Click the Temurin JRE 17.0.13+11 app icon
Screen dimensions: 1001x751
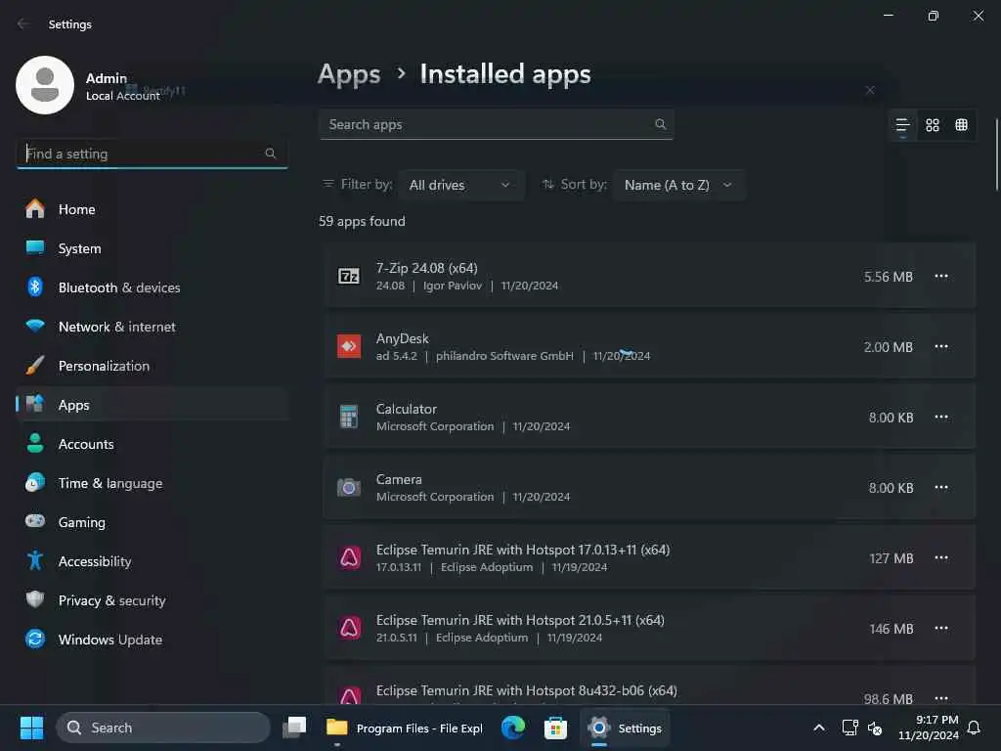349,557
